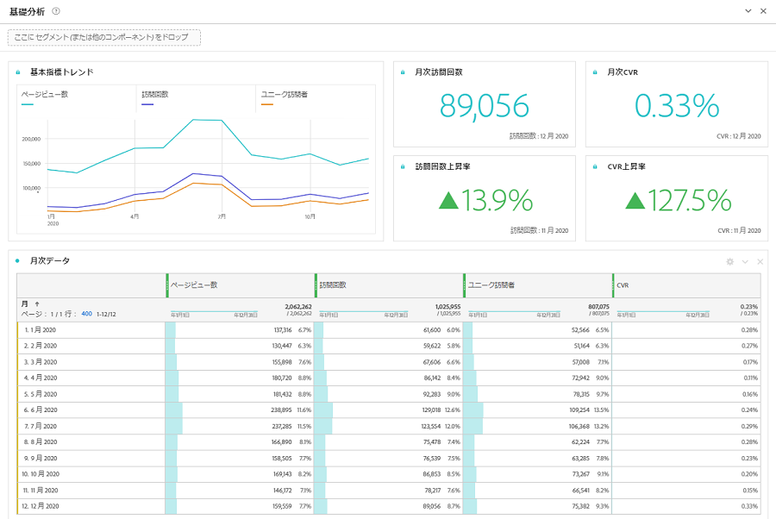The image size is (776, 519).
Task: Click lock icon of 月次CVR card
Action: point(595,72)
